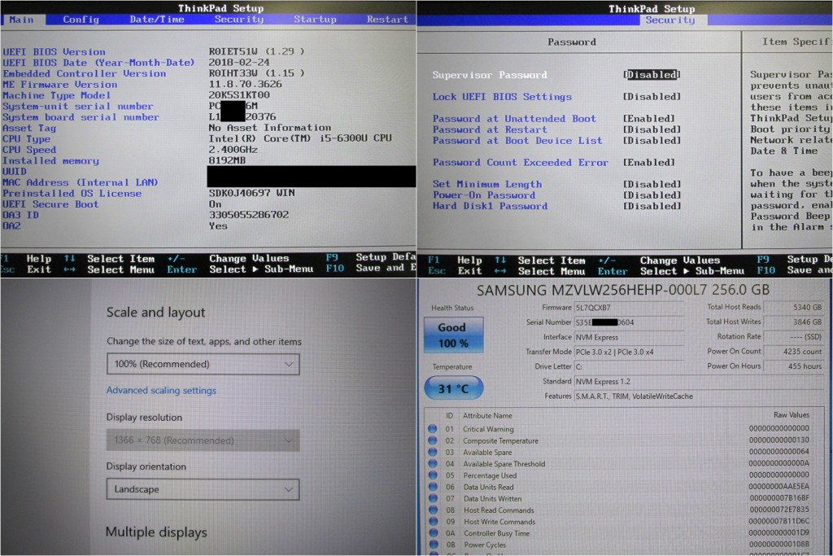Viewport: 833px width, 556px height.
Task: Toggle the Password at Restart value
Action: coord(652,129)
